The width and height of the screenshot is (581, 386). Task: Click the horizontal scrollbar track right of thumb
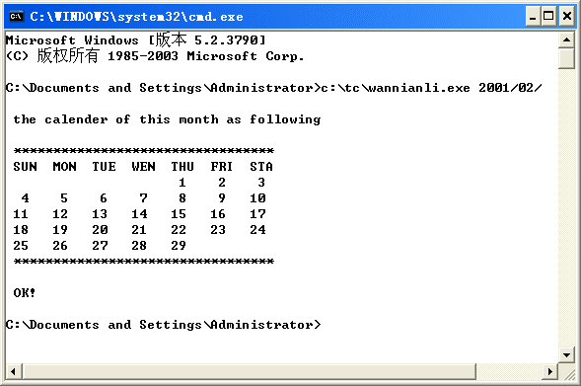509,371
